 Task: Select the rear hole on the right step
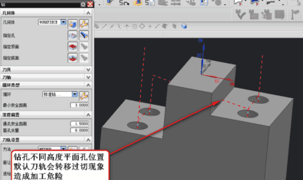tap(258, 99)
